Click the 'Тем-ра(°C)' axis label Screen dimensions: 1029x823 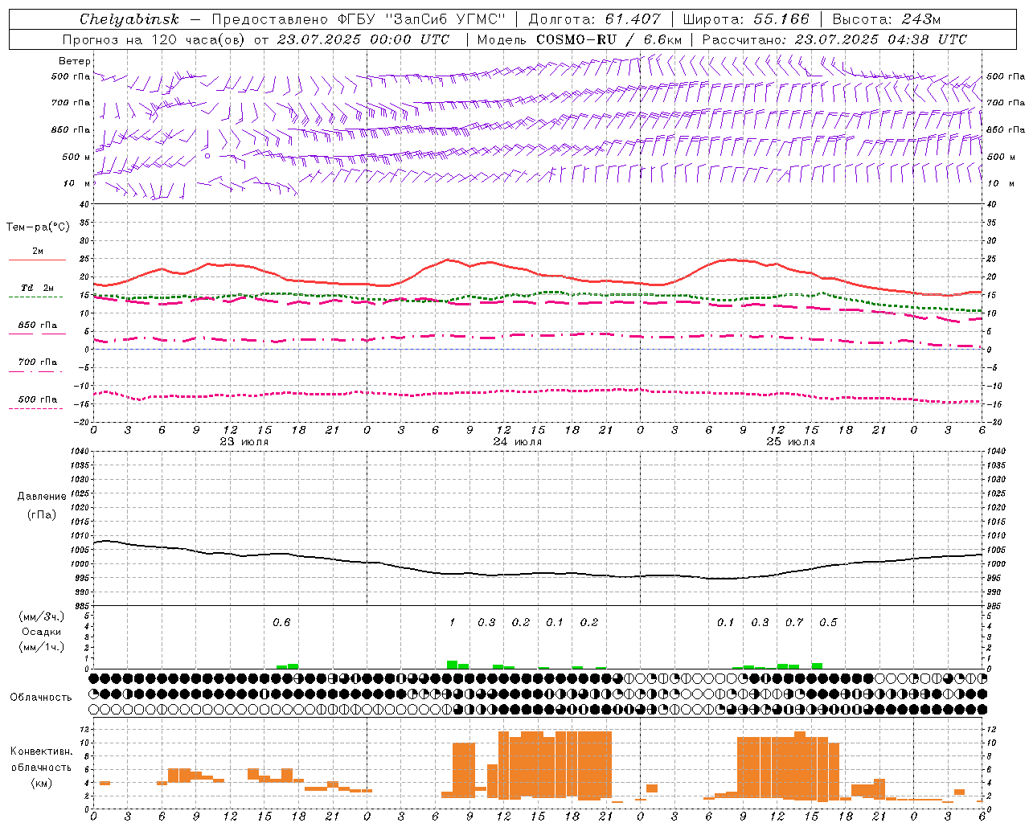38,227
